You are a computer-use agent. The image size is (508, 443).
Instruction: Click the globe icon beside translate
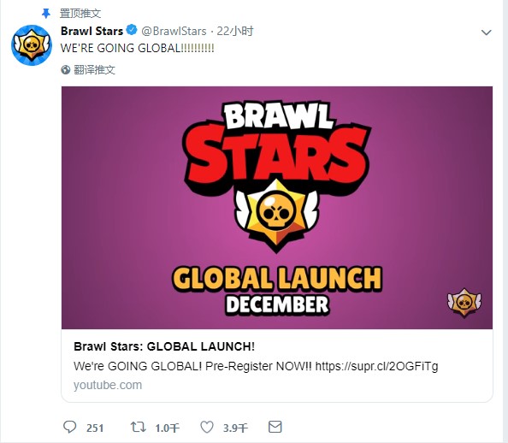coord(66,69)
